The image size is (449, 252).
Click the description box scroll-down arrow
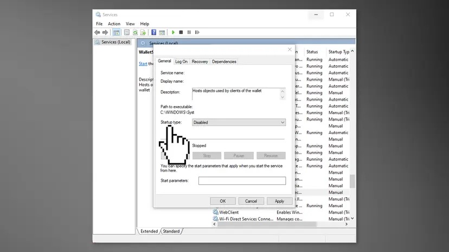coord(283,97)
